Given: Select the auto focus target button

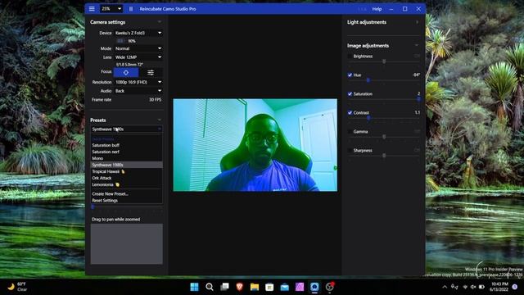Looking at the screenshot, I should tap(126, 72).
